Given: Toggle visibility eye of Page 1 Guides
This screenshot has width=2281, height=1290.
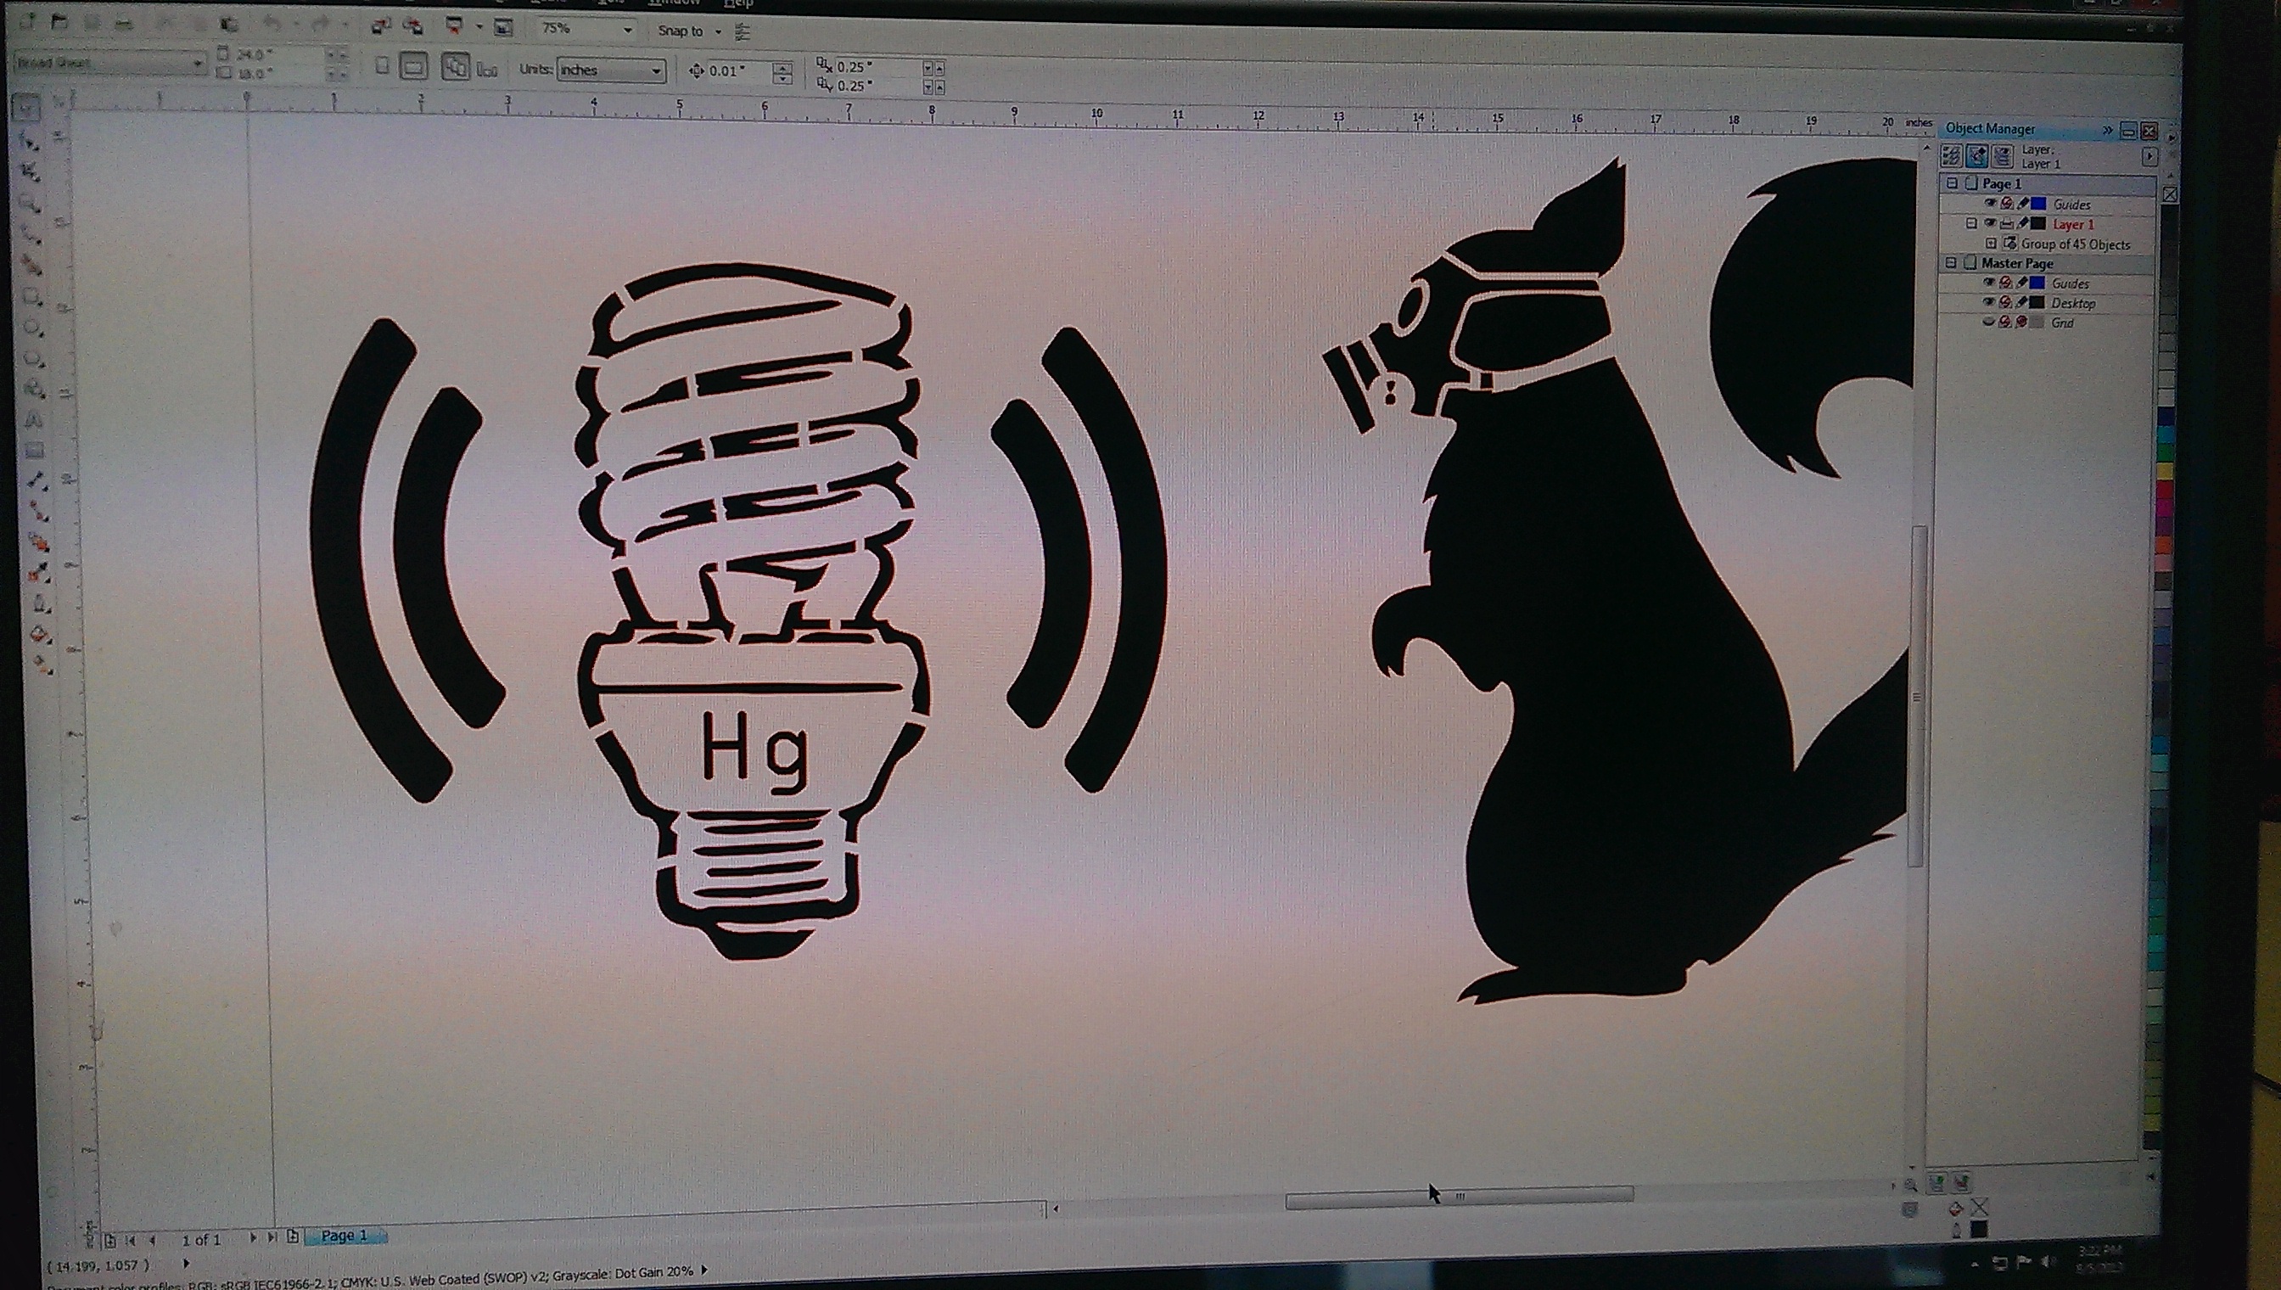Looking at the screenshot, I should [1991, 203].
